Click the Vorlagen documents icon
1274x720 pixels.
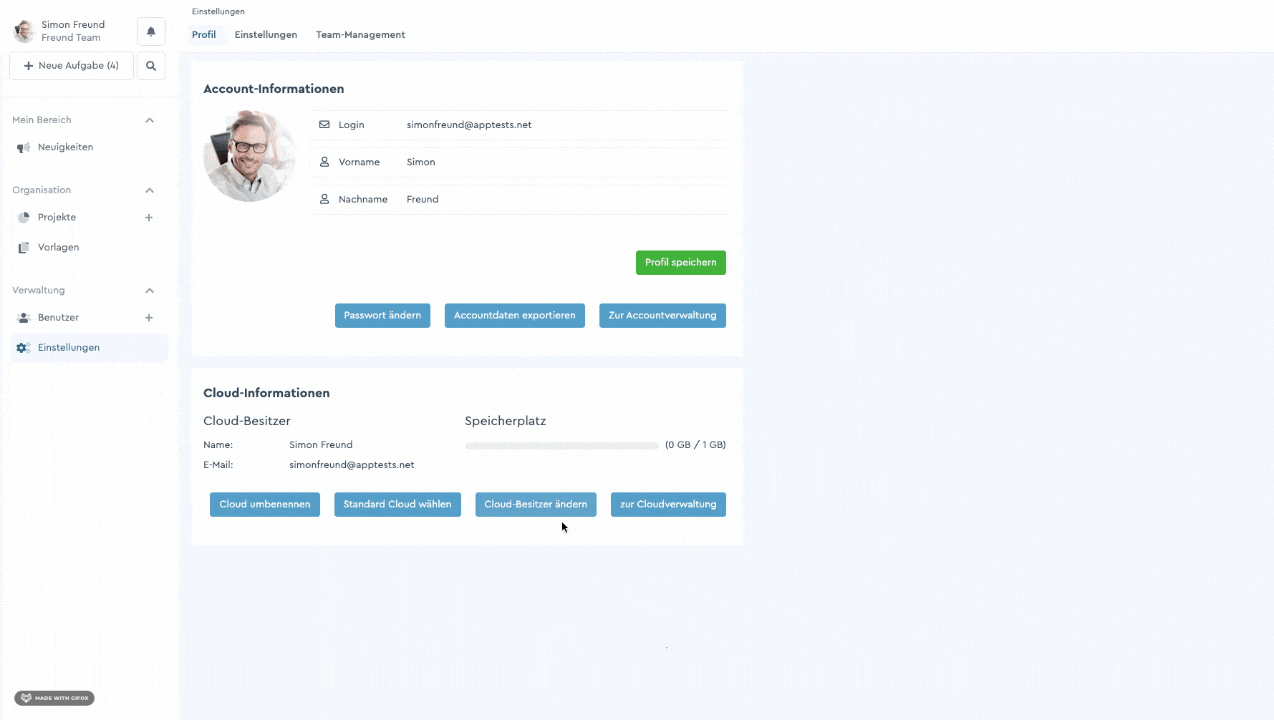pos(24,248)
